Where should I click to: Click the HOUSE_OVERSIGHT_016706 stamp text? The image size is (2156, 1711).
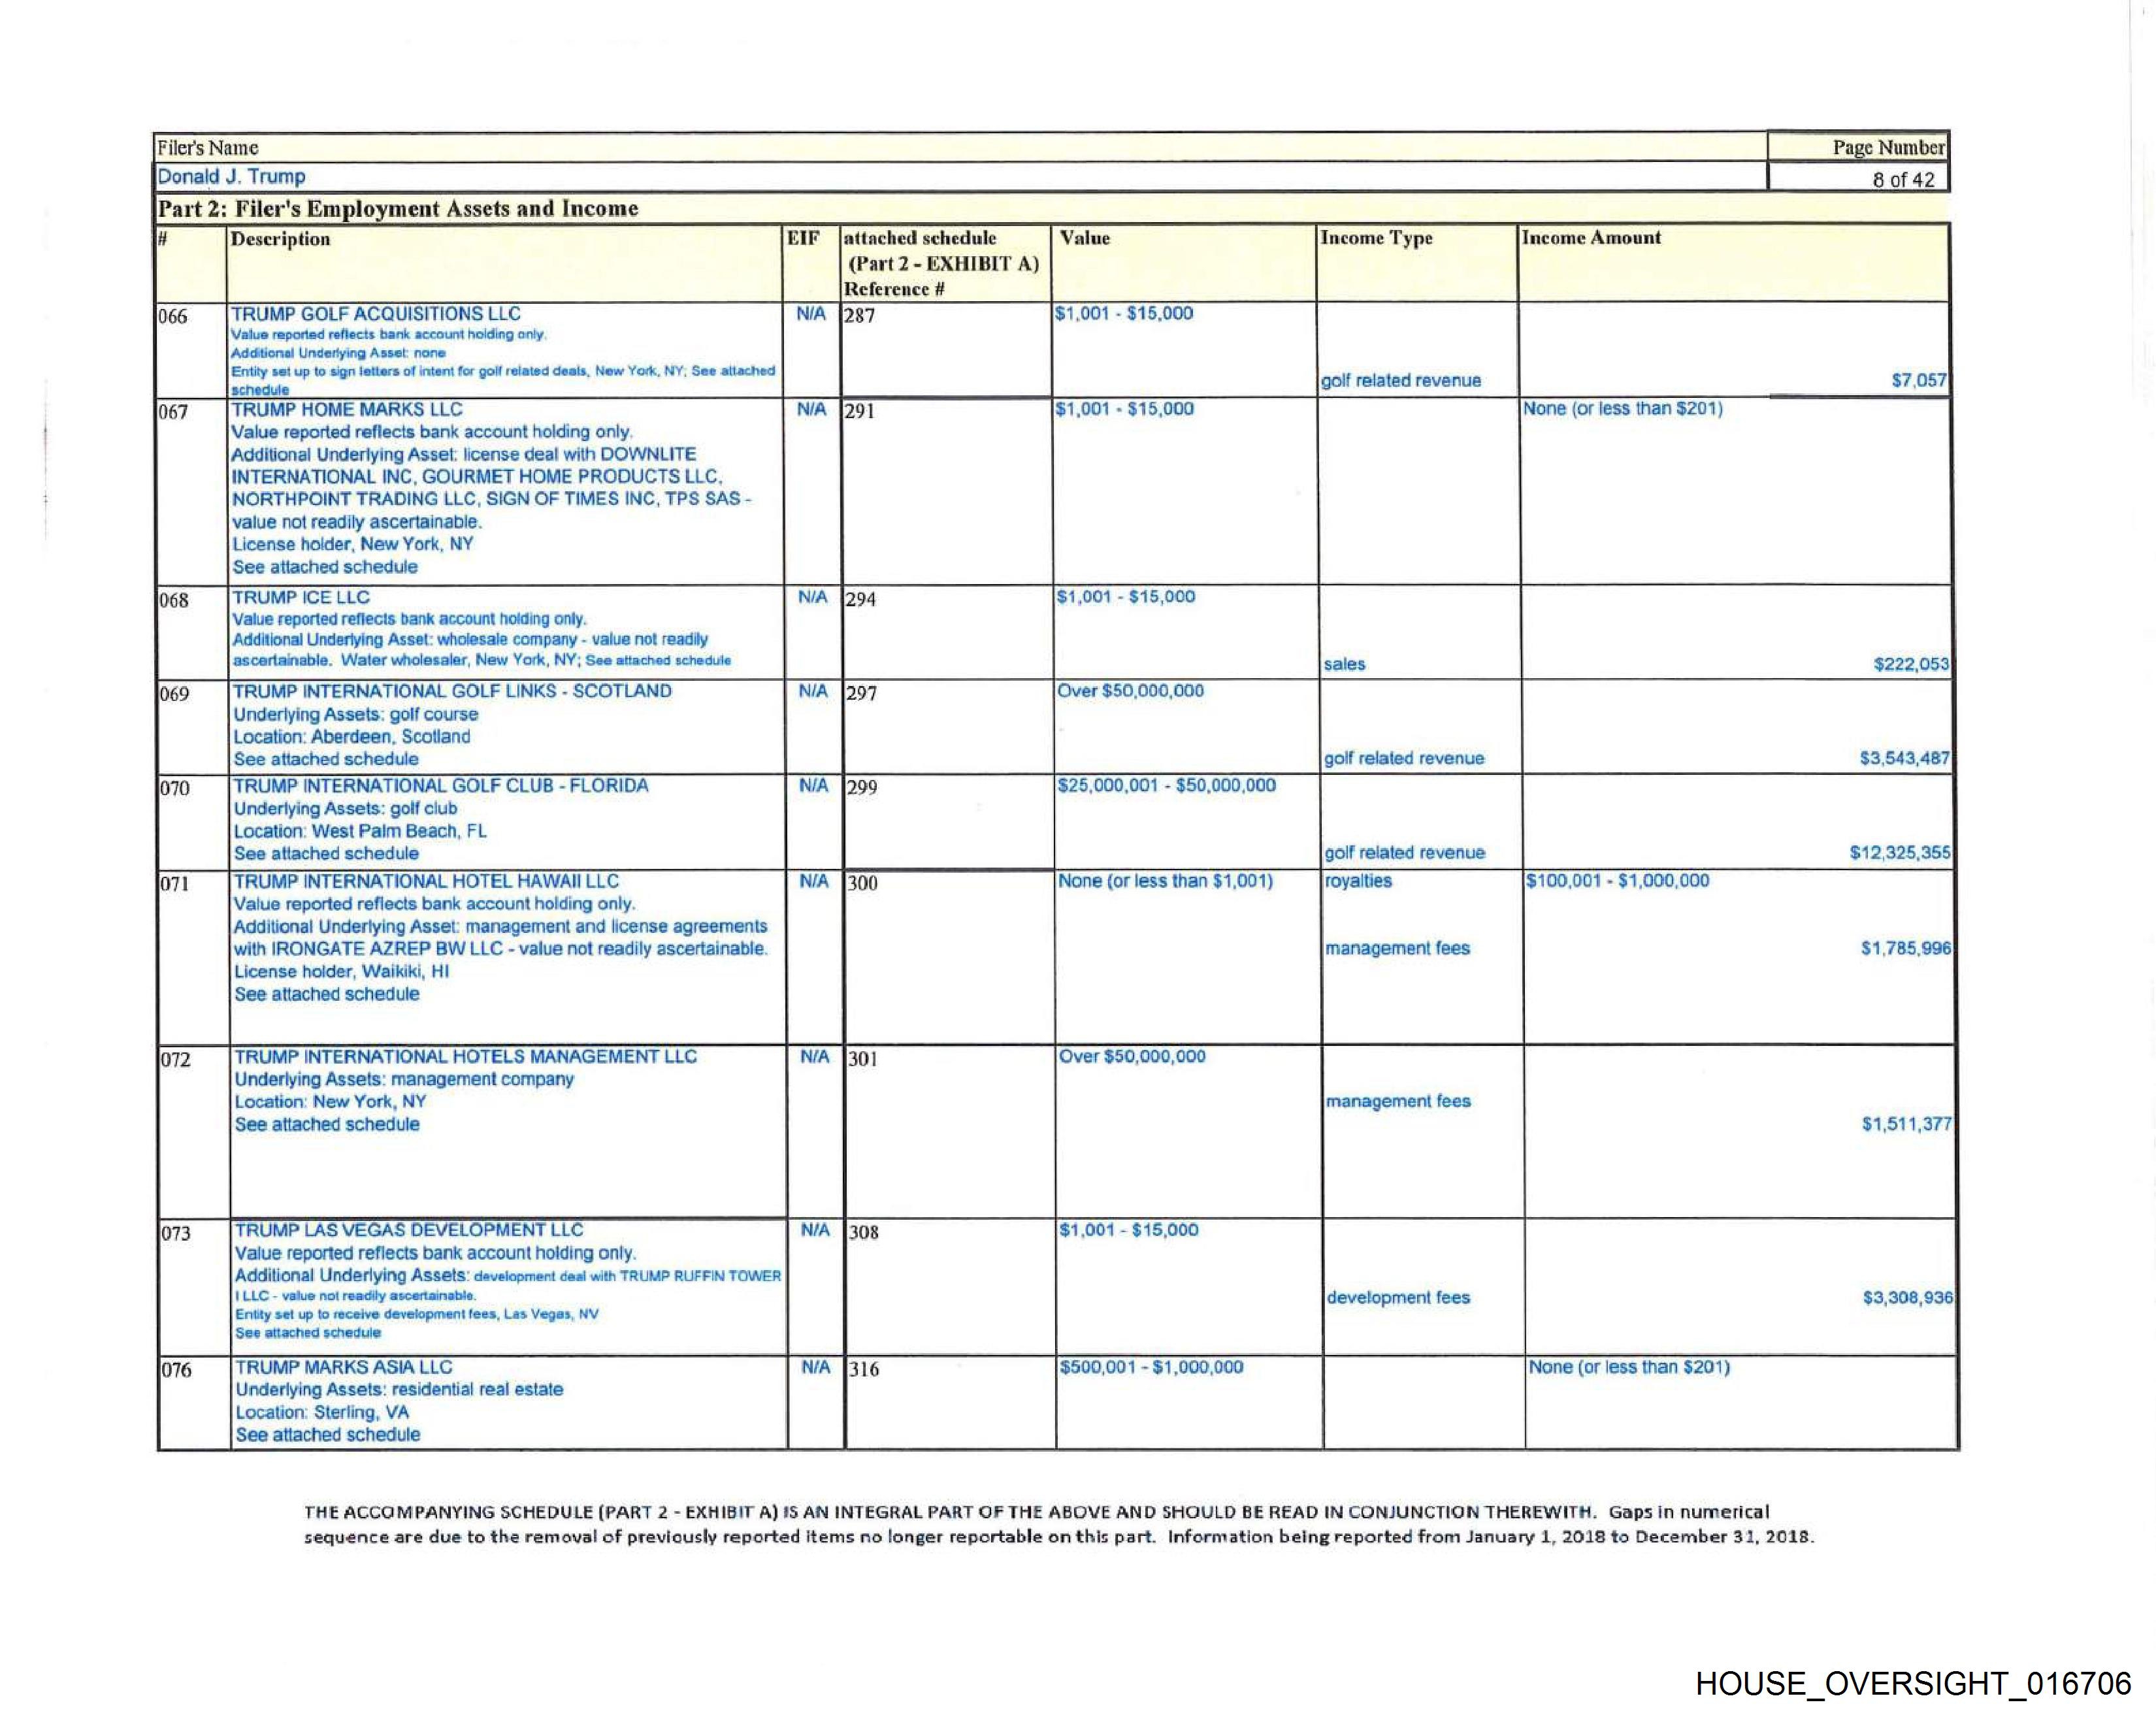pyautogui.click(x=1913, y=1683)
